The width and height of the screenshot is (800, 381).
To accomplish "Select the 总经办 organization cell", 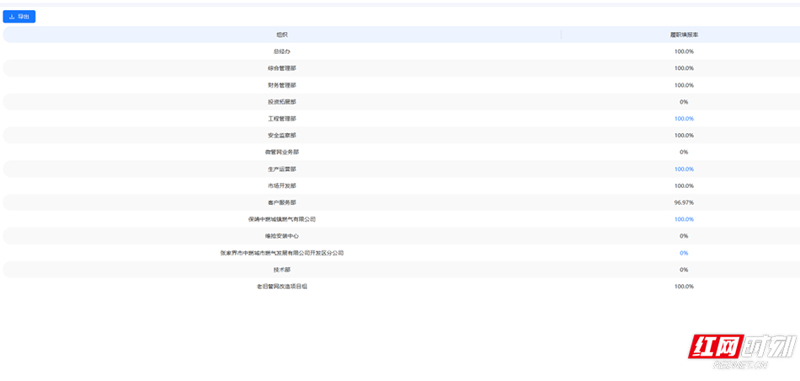I will 282,51.
